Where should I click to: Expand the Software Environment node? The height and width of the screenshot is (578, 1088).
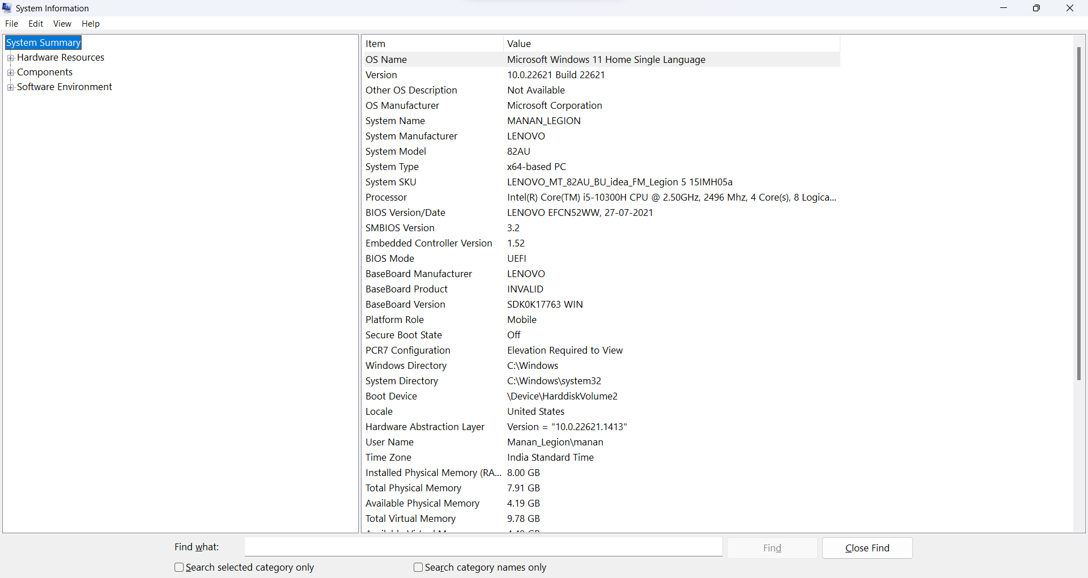coord(10,87)
